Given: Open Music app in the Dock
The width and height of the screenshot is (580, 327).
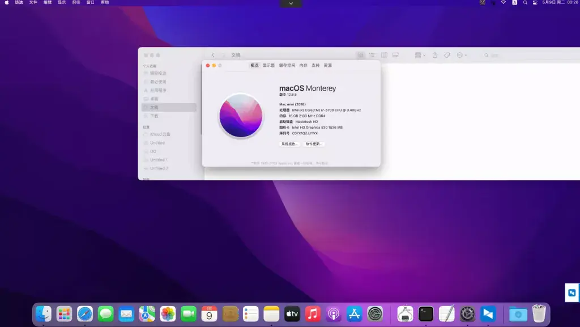Looking at the screenshot, I should [313, 314].
